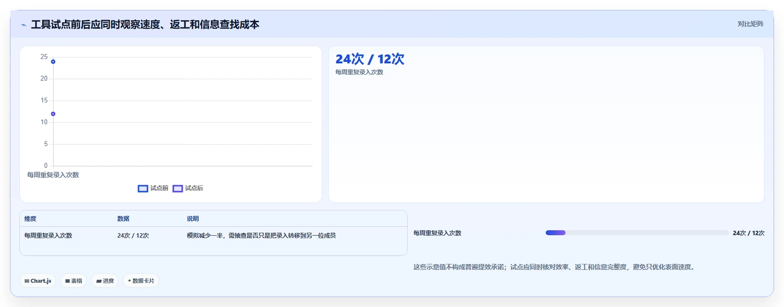
Task: Toggle the 试点前 legend item
Action: pyautogui.click(x=153, y=188)
